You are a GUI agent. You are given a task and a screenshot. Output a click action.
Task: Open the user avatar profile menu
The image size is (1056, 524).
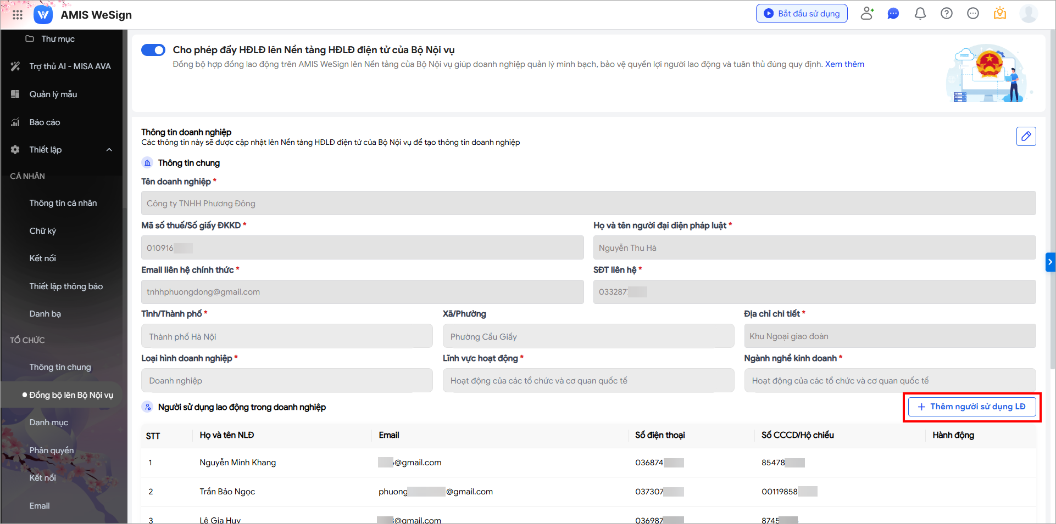point(1028,14)
